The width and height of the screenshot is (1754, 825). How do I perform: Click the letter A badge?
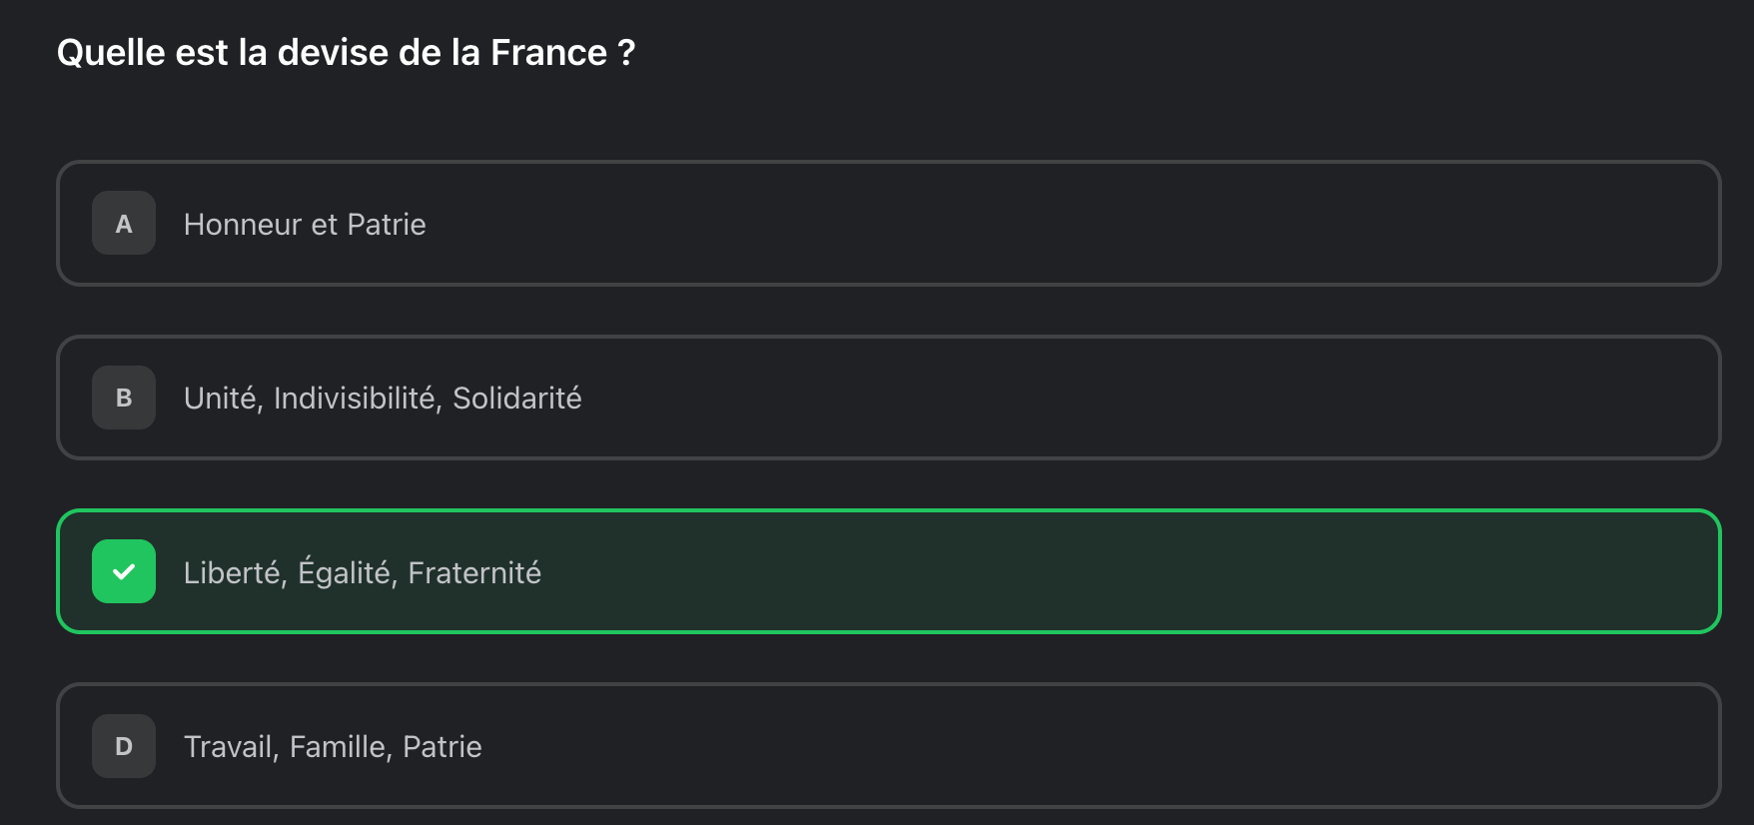tap(124, 223)
